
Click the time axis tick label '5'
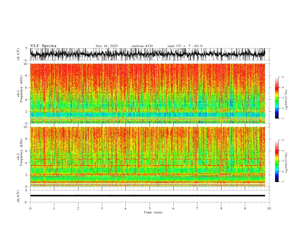[150, 208]
